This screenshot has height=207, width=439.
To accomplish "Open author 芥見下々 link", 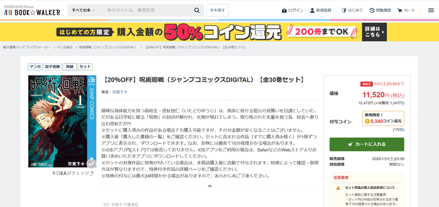I will (x=120, y=92).
